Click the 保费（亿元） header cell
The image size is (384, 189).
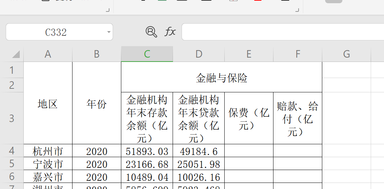pos(249,118)
